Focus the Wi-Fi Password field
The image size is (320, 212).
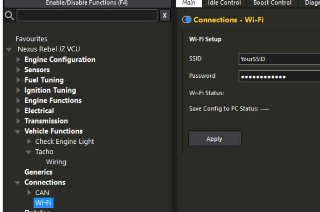[279, 76]
